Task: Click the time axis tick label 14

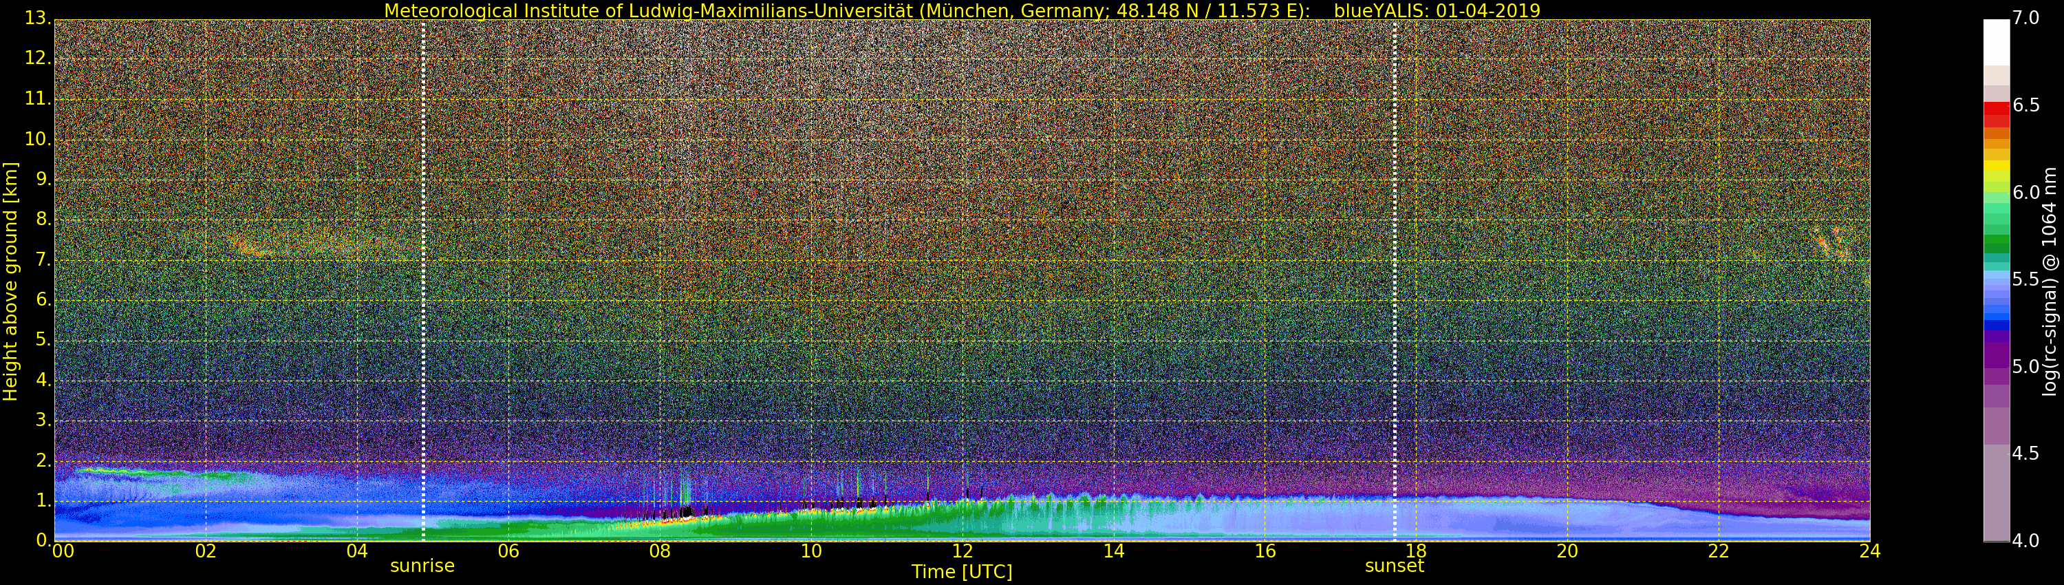Action: pos(1114,551)
